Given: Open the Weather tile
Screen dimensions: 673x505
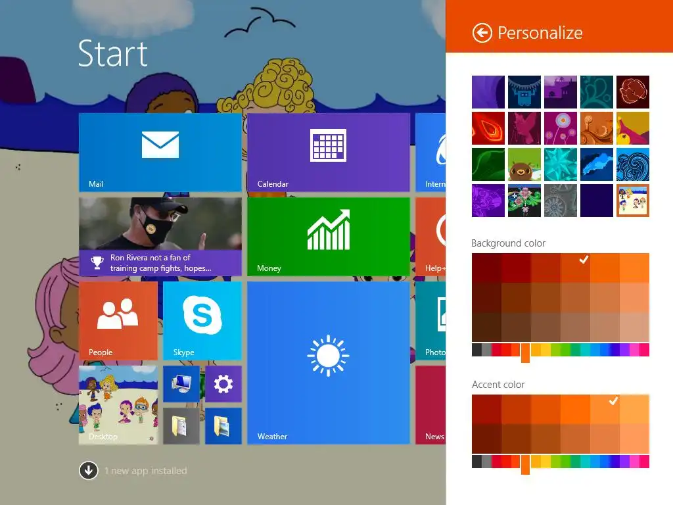Looking at the screenshot, I should tap(329, 362).
